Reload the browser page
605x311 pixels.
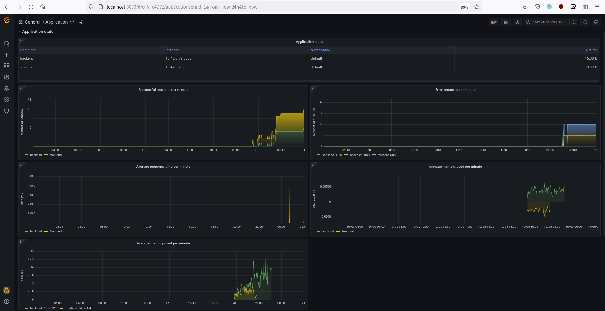[31, 7]
